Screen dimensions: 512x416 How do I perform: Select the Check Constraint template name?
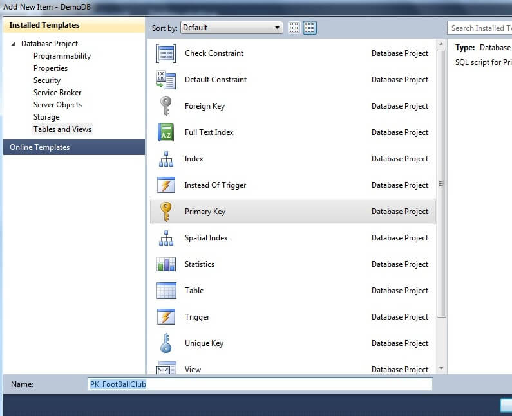(214, 53)
